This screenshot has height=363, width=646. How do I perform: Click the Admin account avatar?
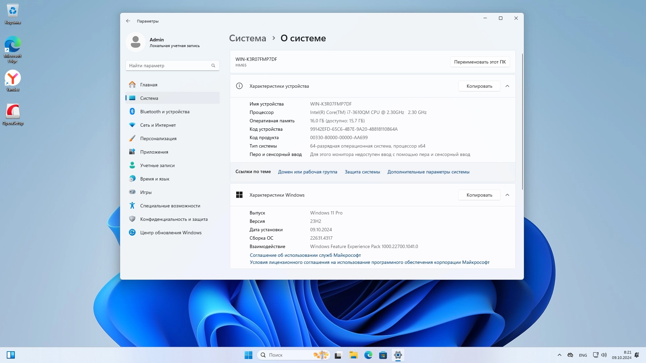(136, 42)
